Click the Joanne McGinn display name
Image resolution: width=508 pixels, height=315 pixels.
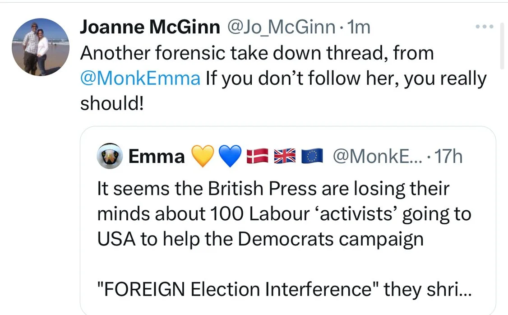point(150,28)
